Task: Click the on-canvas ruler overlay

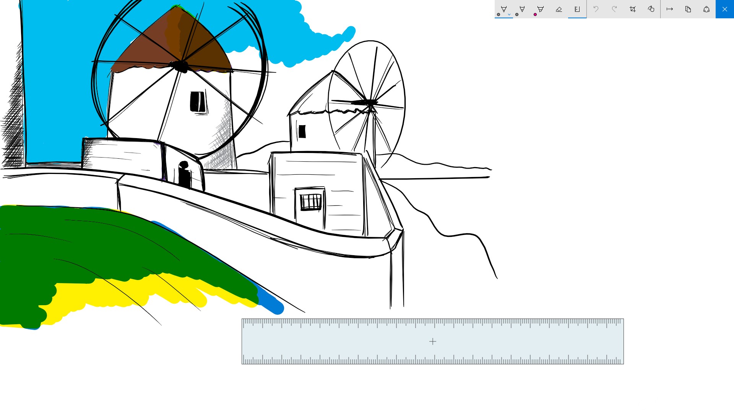Action: [x=432, y=341]
